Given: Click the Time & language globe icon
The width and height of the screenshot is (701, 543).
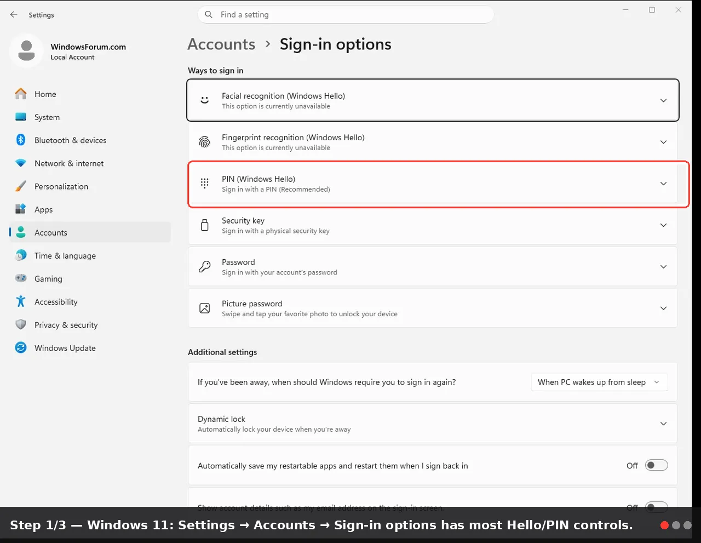Looking at the screenshot, I should coord(21,255).
